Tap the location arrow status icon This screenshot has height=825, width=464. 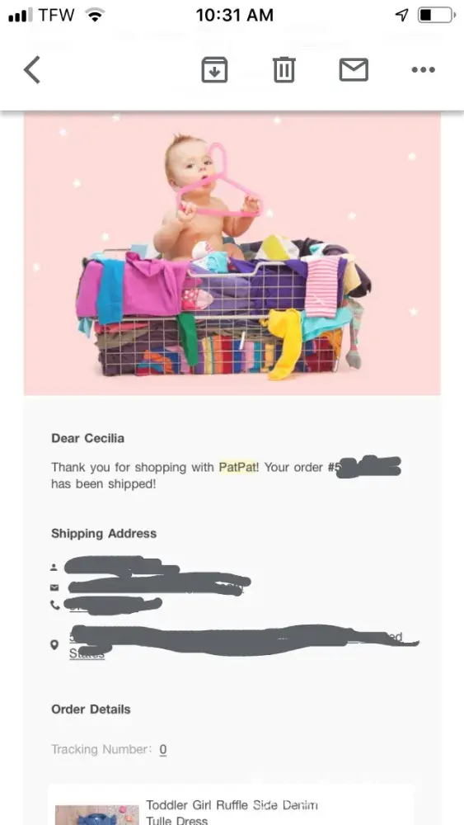402,15
